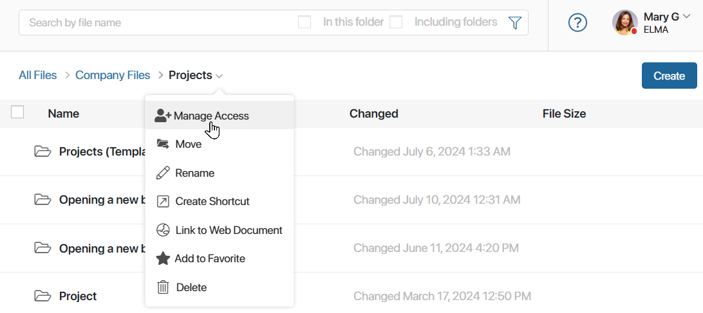This screenshot has height=313, width=703.
Task: Click the Move folder icon in menu
Action: (163, 144)
